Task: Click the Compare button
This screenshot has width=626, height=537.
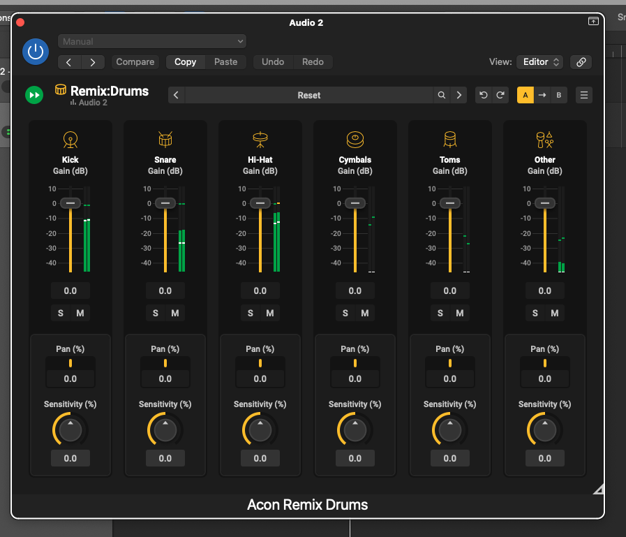Action: (x=135, y=62)
